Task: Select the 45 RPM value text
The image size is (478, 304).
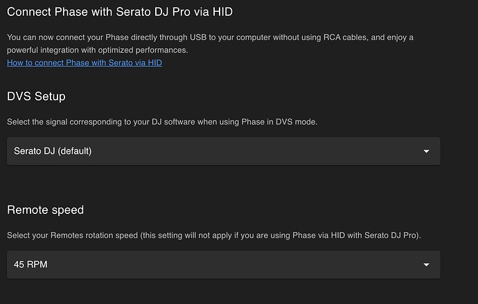Action: pos(30,265)
